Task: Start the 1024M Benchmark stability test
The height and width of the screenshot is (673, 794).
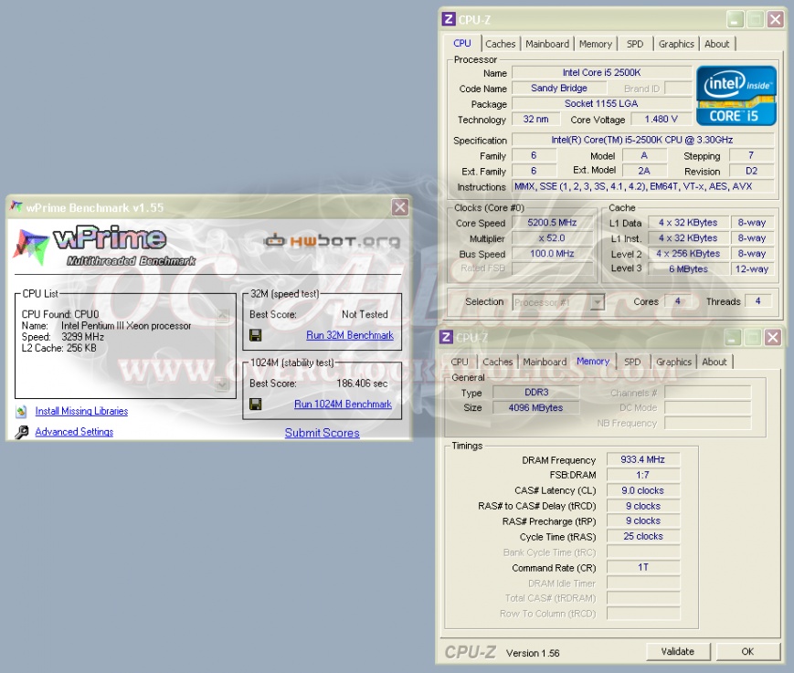Action: click(343, 404)
